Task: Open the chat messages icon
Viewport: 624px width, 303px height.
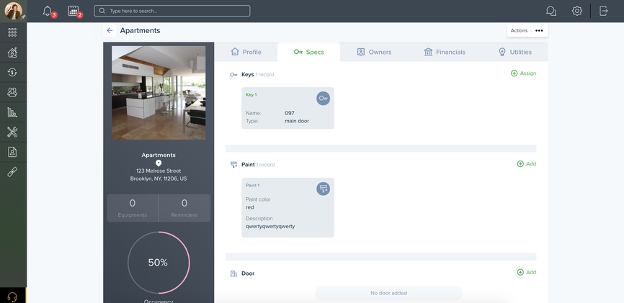Action: click(551, 11)
